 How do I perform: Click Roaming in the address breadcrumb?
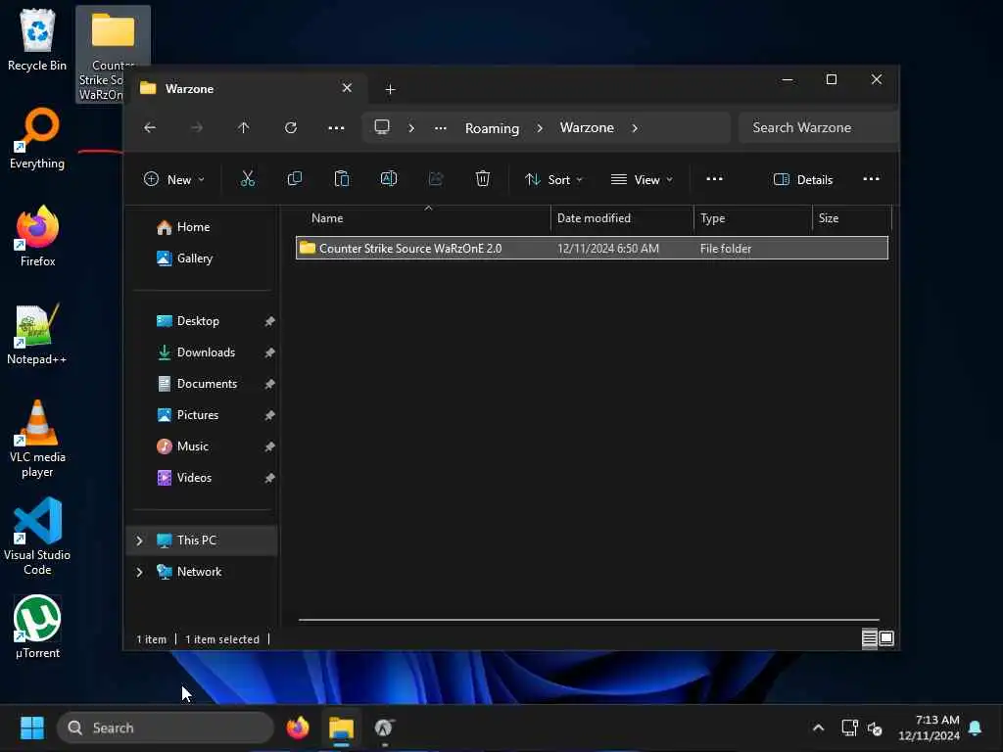(x=492, y=128)
